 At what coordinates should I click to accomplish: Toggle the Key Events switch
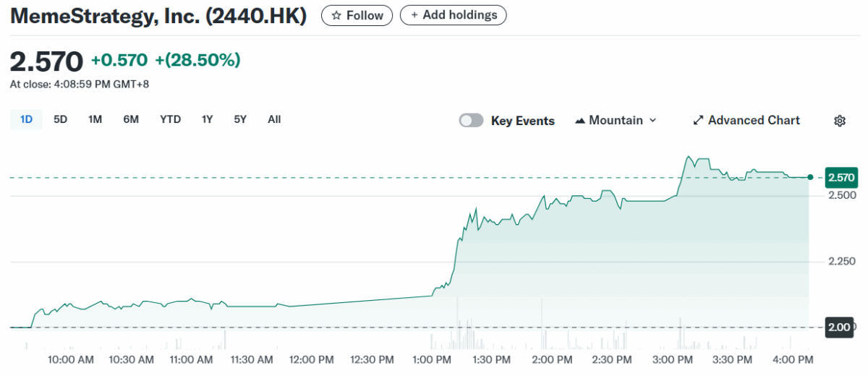(x=471, y=121)
